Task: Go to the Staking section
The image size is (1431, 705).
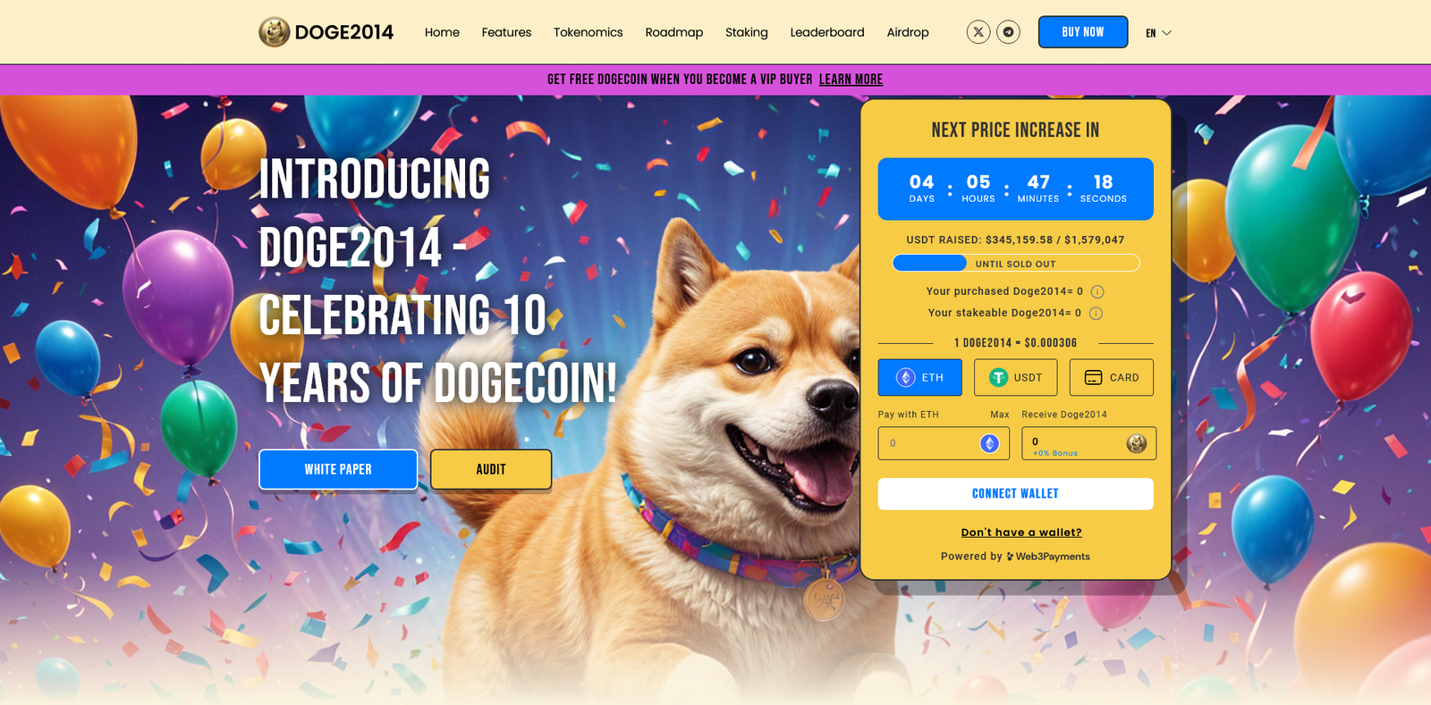Action: point(747,32)
